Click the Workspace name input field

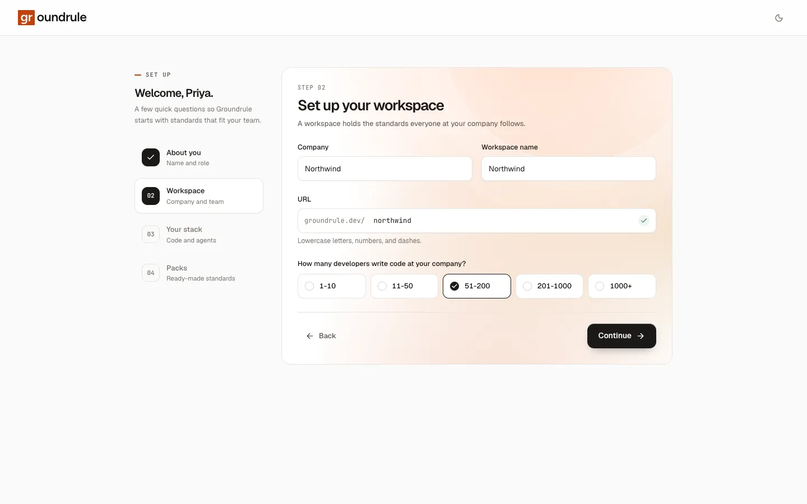569,169
